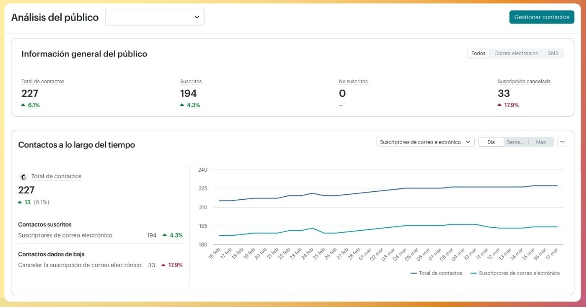Switch chart grouping to Mes
Image resolution: width=586 pixels, height=307 pixels.
click(541, 142)
